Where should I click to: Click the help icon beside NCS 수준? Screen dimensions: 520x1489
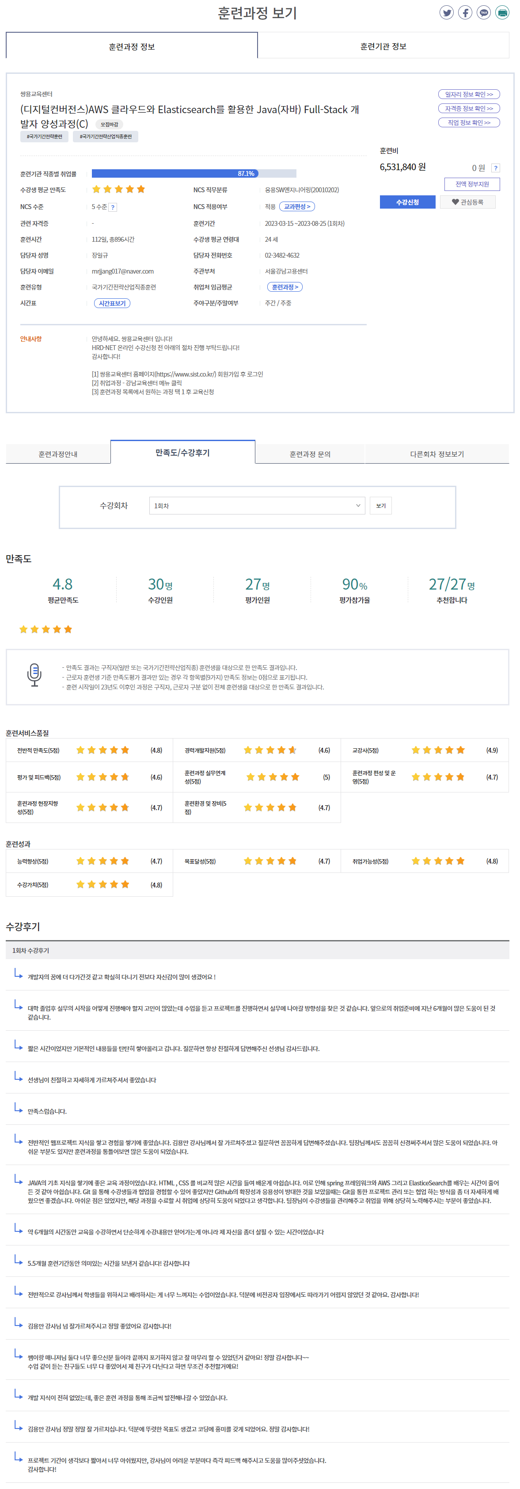coord(113,208)
